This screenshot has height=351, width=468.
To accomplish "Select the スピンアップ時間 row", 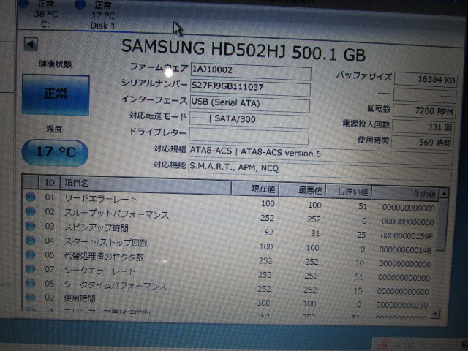I will point(229,231).
